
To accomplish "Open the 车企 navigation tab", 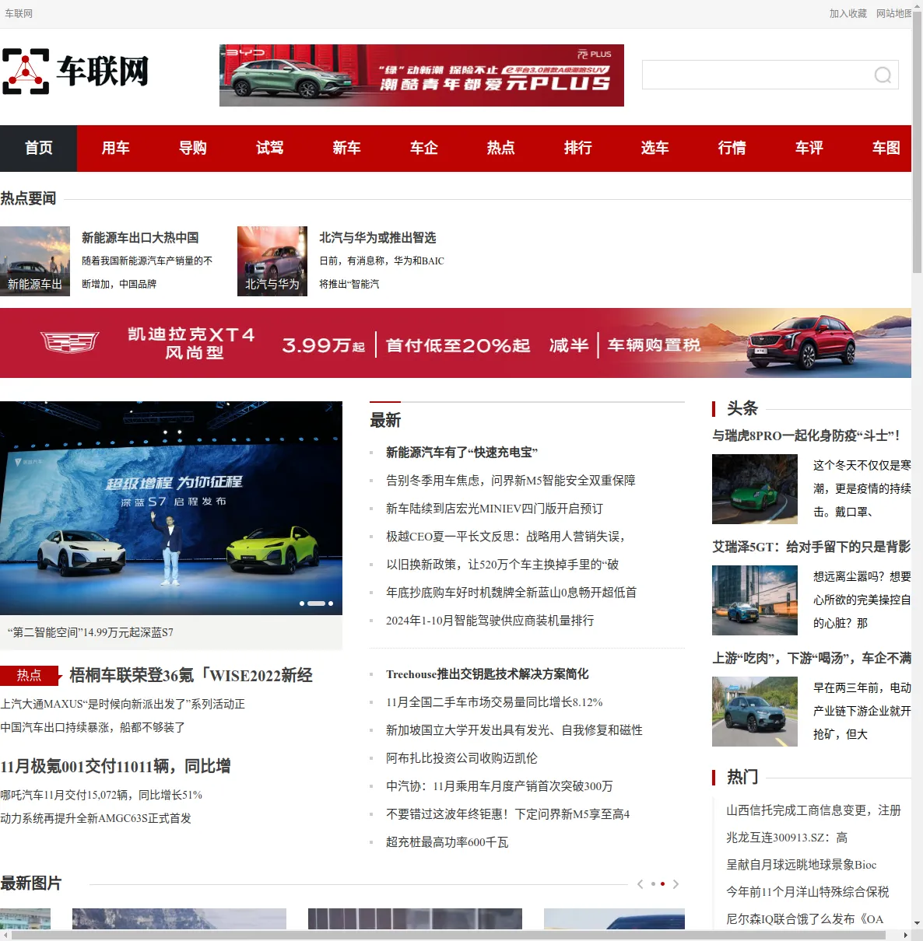I will 423,148.
